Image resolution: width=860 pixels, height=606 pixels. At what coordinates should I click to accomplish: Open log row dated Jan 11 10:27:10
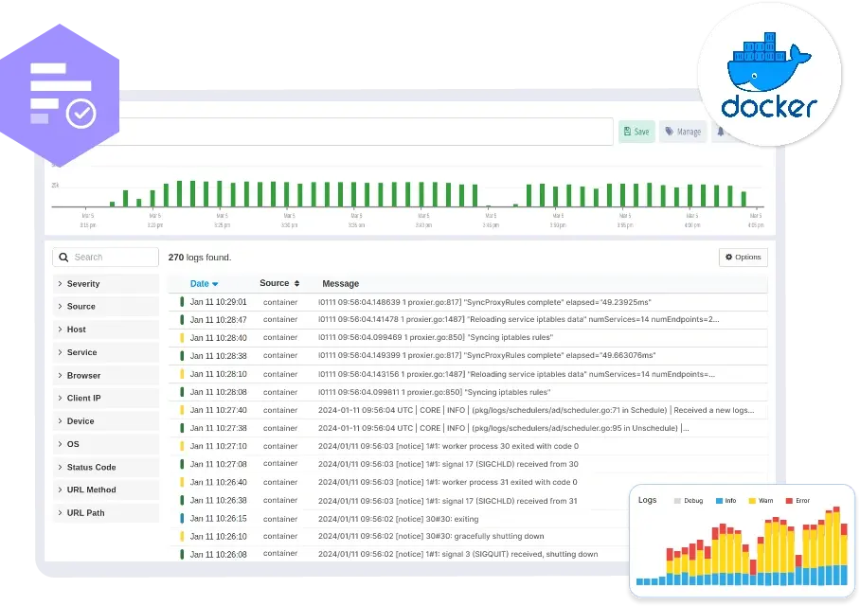pos(468,446)
